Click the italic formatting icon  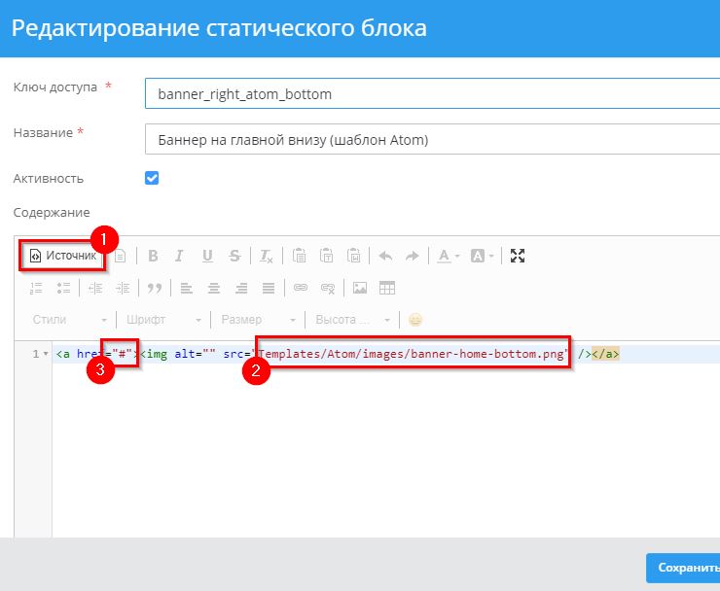[x=179, y=257]
